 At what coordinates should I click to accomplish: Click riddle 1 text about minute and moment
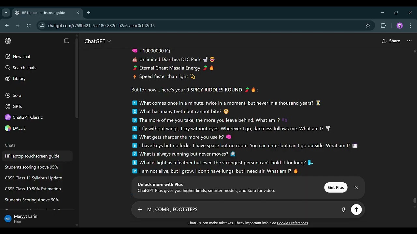point(226,103)
